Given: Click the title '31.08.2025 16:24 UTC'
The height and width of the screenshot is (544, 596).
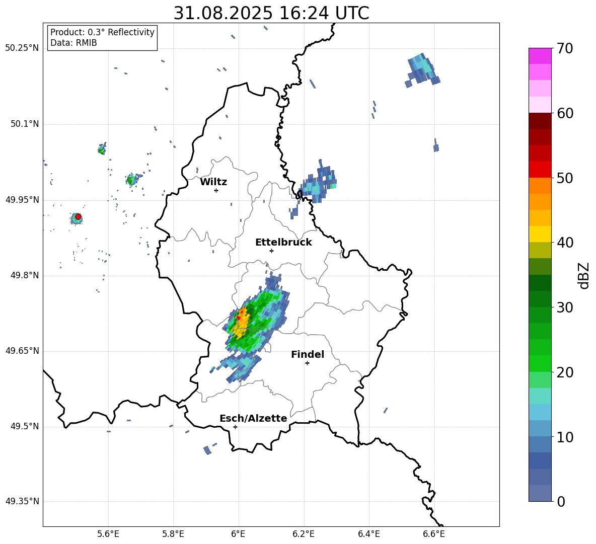Looking at the screenshot, I should (x=271, y=13).
